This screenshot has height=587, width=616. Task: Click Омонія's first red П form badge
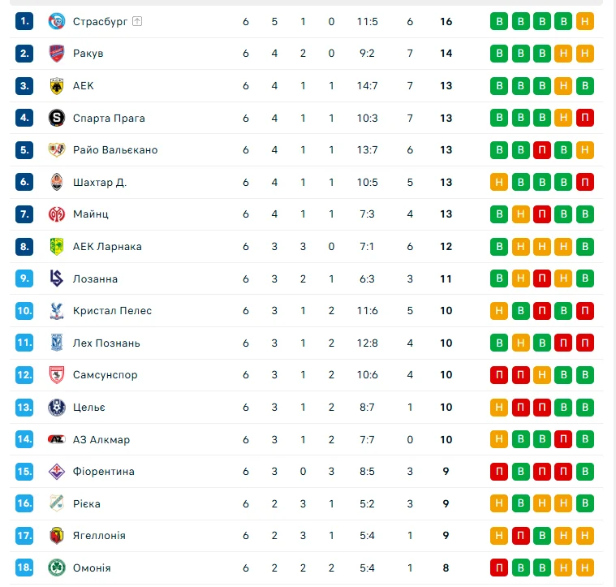click(499, 568)
